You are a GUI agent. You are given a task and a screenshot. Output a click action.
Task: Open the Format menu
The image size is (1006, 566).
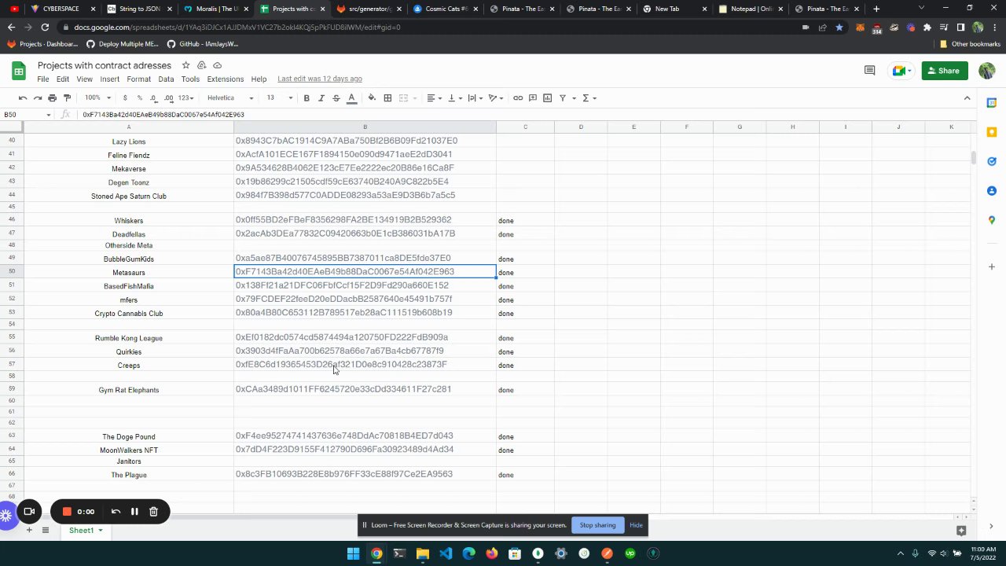pos(138,79)
